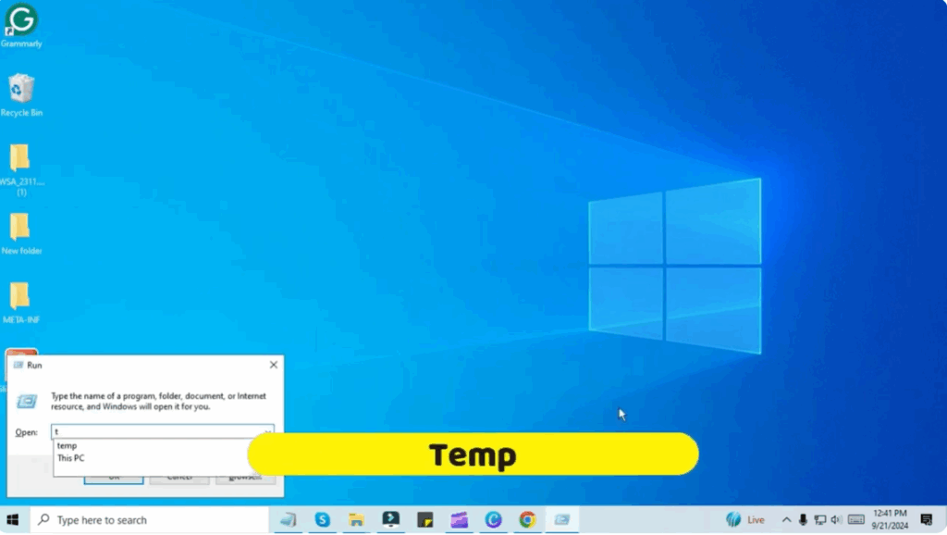Expand the Open combo box in the Run dialog
The height and width of the screenshot is (535, 947).
click(x=268, y=431)
